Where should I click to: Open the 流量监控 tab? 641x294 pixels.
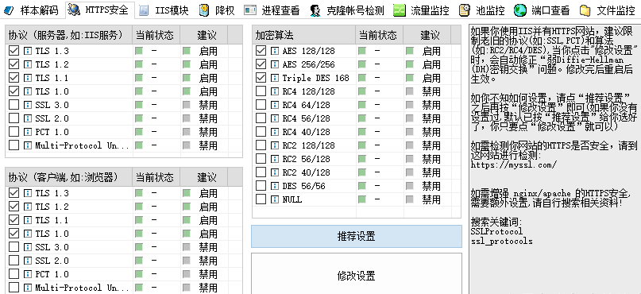[422, 10]
